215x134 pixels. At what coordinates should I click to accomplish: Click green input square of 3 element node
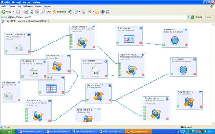[118, 43]
